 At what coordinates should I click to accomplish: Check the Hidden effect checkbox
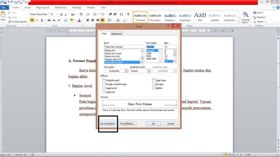coord(154,88)
